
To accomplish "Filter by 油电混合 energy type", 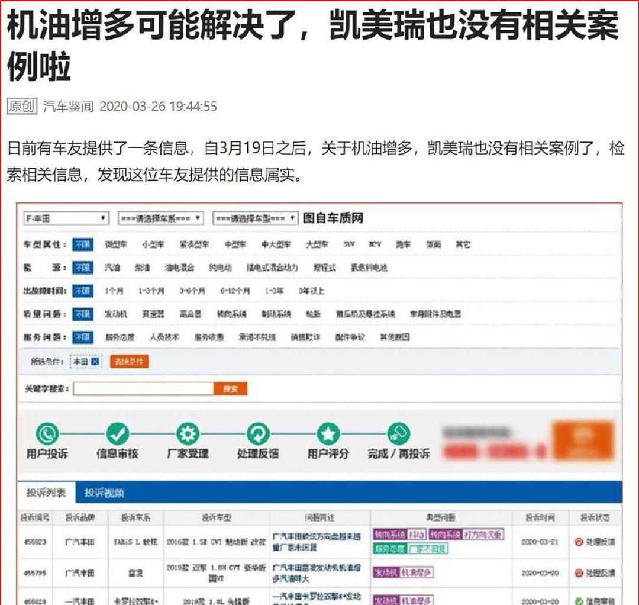I will (x=179, y=268).
